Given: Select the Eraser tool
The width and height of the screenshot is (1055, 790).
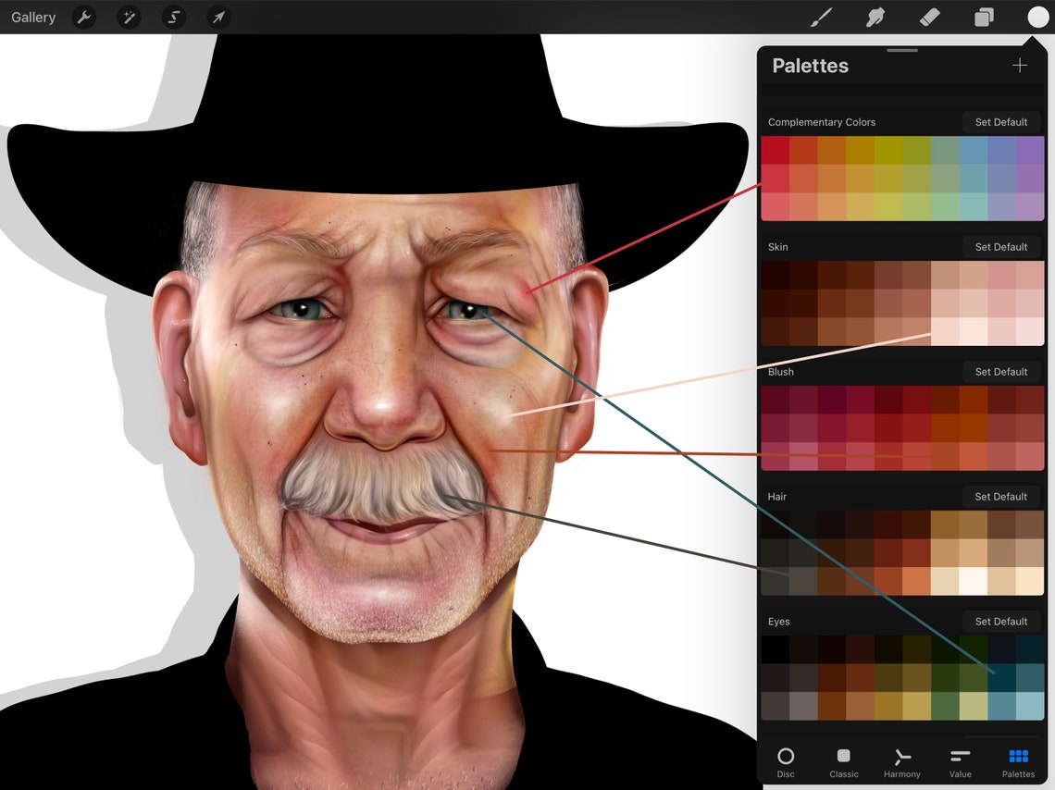Looking at the screenshot, I should coord(929,17).
